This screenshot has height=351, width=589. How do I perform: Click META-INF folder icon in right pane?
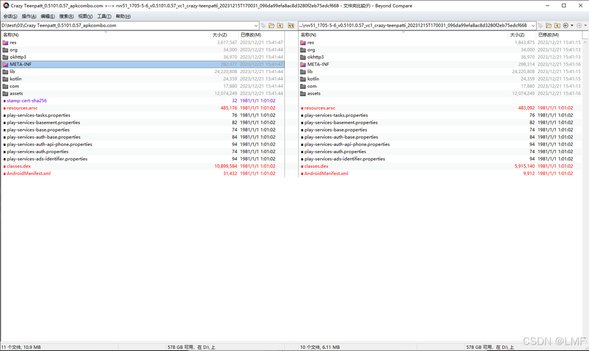303,64
